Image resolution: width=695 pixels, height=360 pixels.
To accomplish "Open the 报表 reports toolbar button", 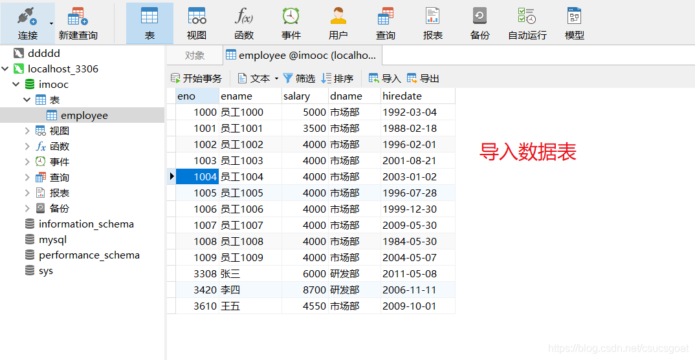I will point(433,23).
